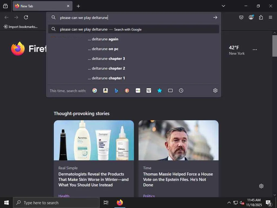Click into the address bar text field
The width and height of the screenshot is (277, 208).
[x=134, y=18]
